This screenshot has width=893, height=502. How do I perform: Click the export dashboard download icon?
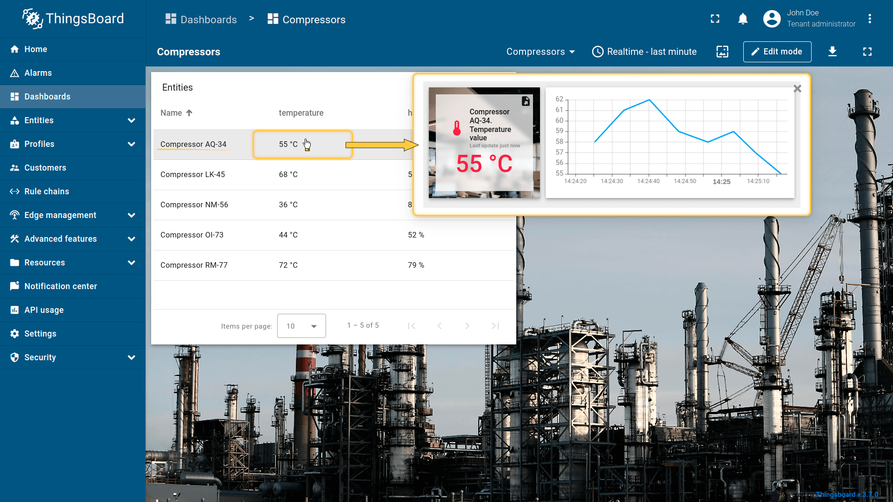point(833,52)
